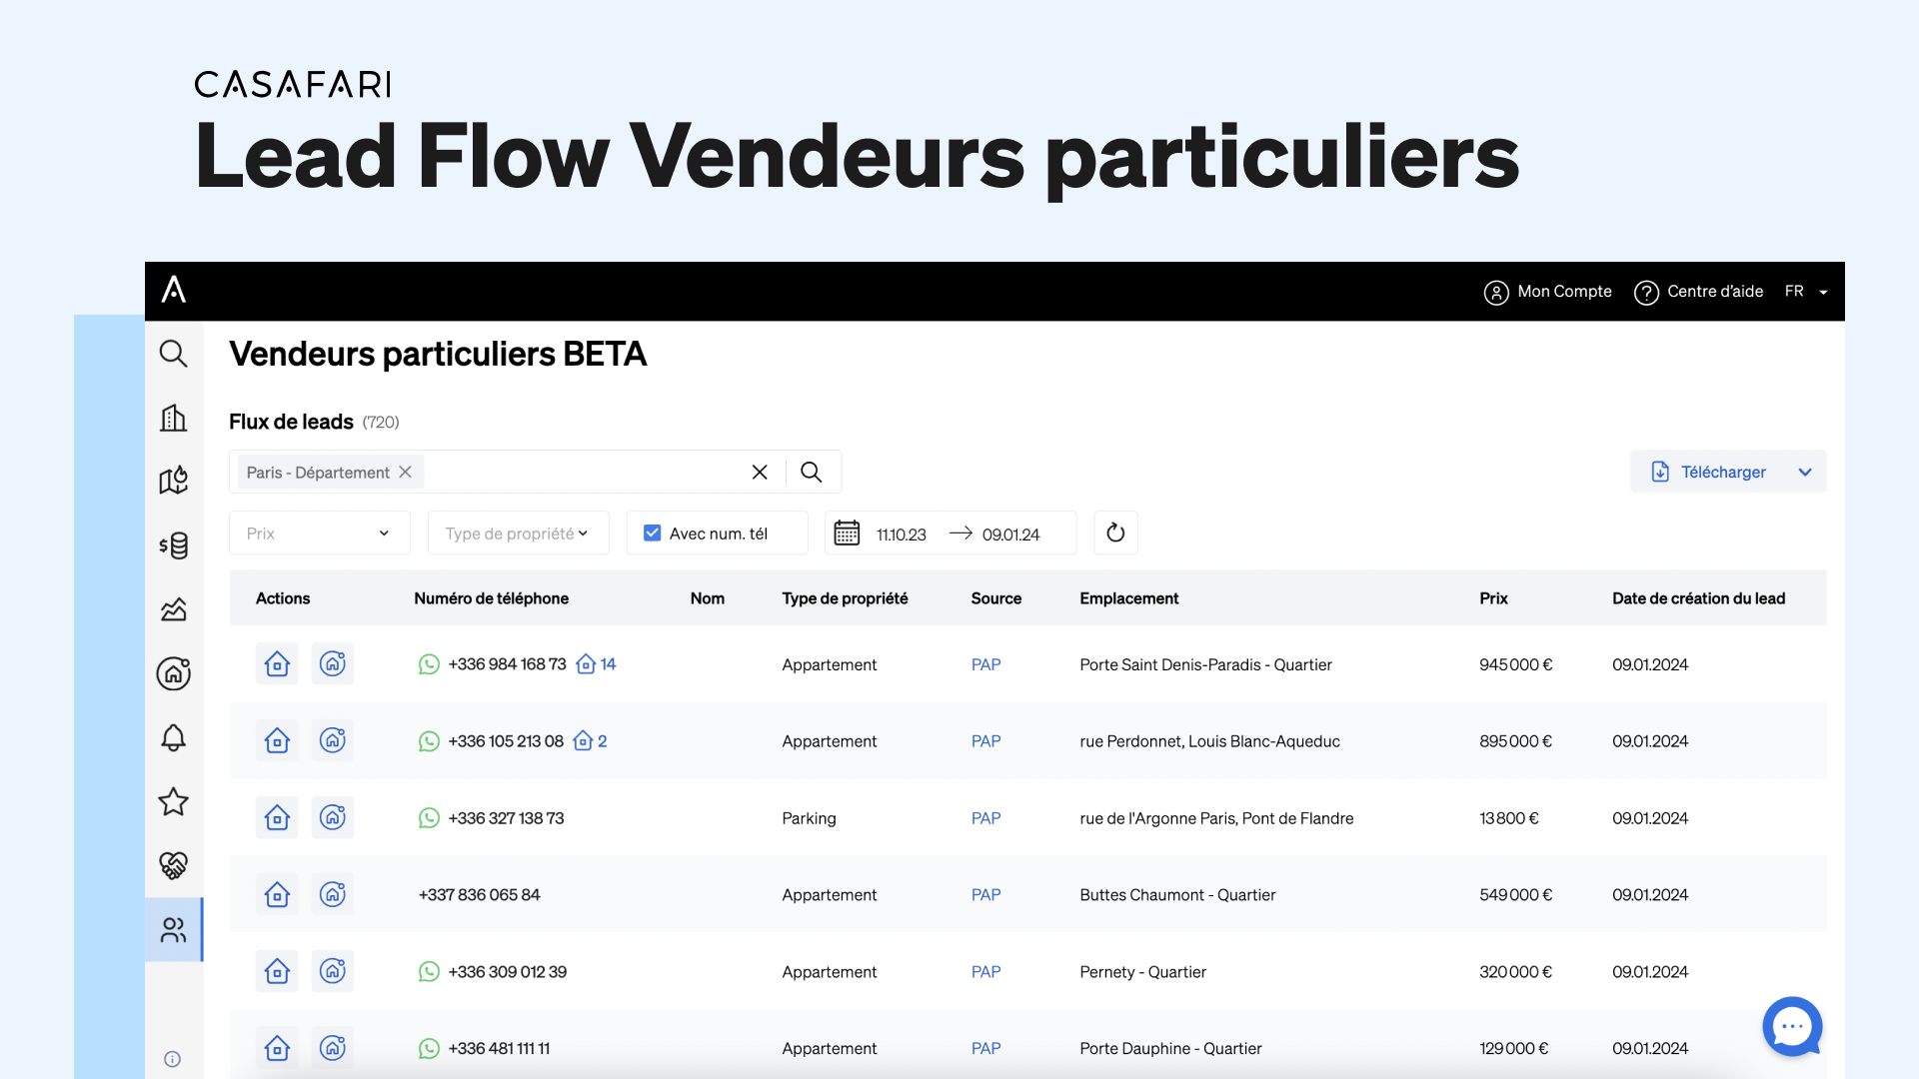Select the alerts/notifications bell icon
The image size is (1919, 1079).
pyautogui.click(x=173, y=737)
